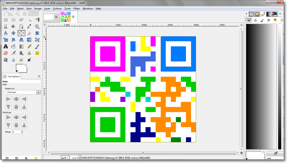Open the Layer menu
Viewport: 288px width, 164px height.
click(47, 9)
